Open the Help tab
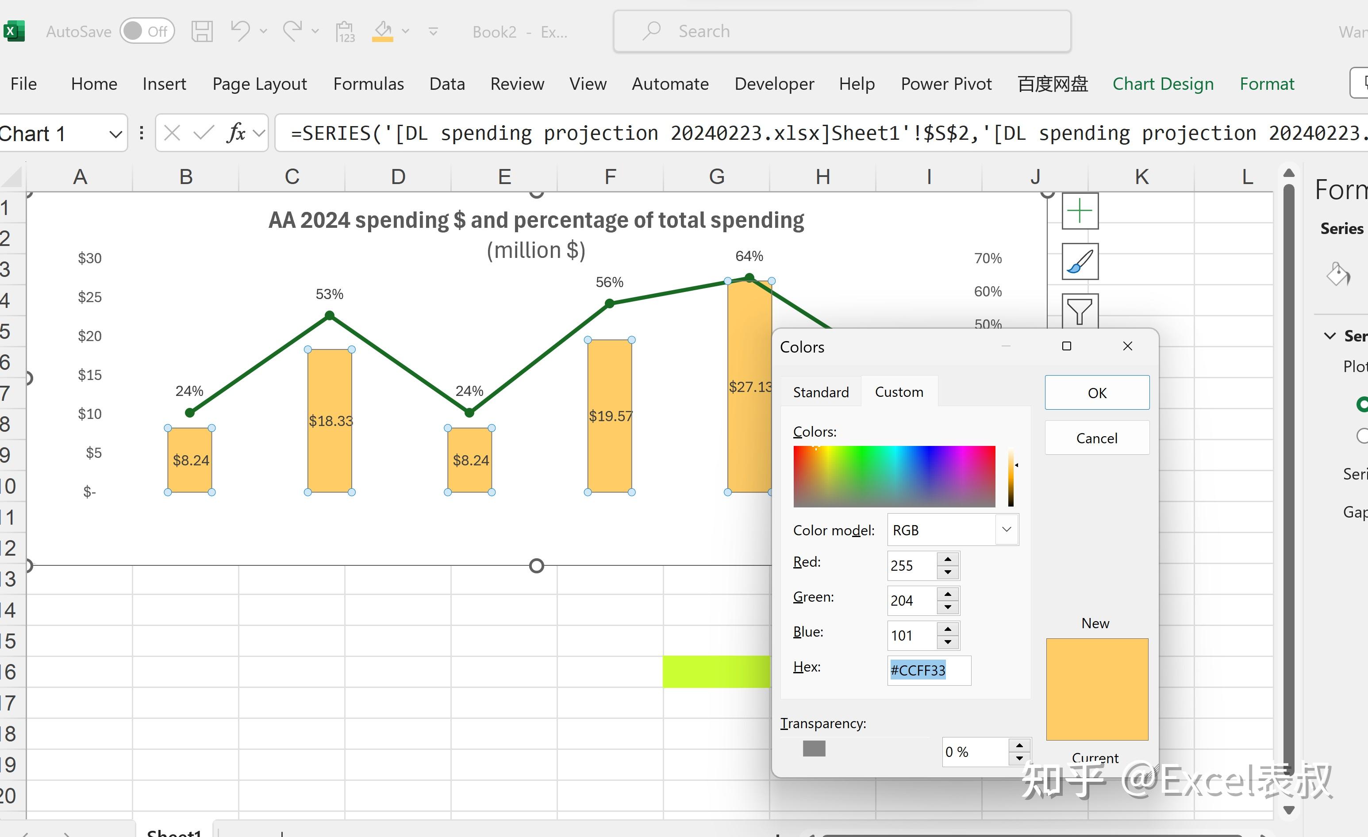 pos(857,84)
